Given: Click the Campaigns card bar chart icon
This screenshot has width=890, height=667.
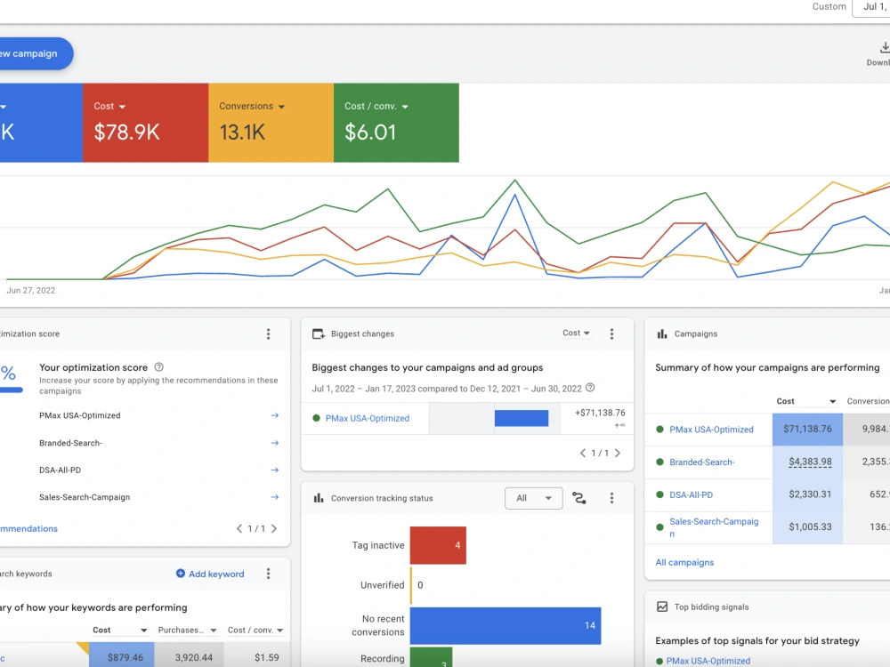Looking at the screenshot, I should tap(662, 334).
